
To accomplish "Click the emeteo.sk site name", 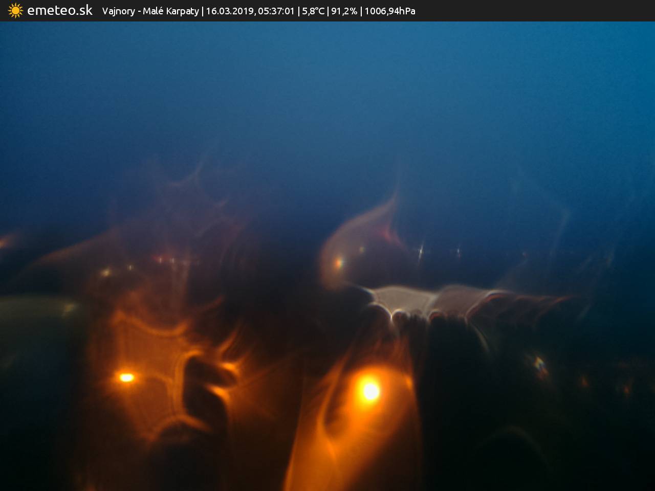I will 59,10.
